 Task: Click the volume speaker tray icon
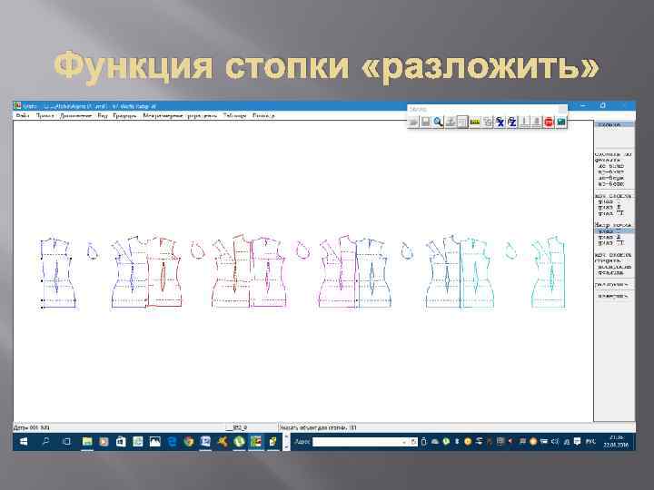coord(555,441)
